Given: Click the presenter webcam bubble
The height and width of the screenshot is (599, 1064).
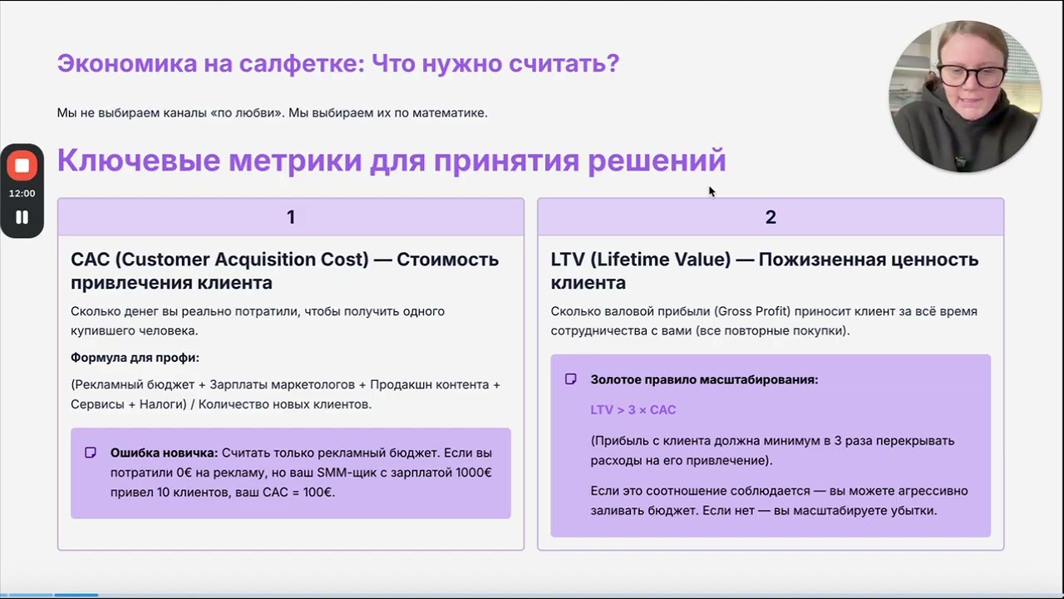Looking at the screenshot, I should (x=964, y=97).
